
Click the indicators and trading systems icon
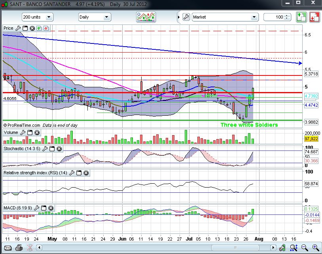[146, 17]
